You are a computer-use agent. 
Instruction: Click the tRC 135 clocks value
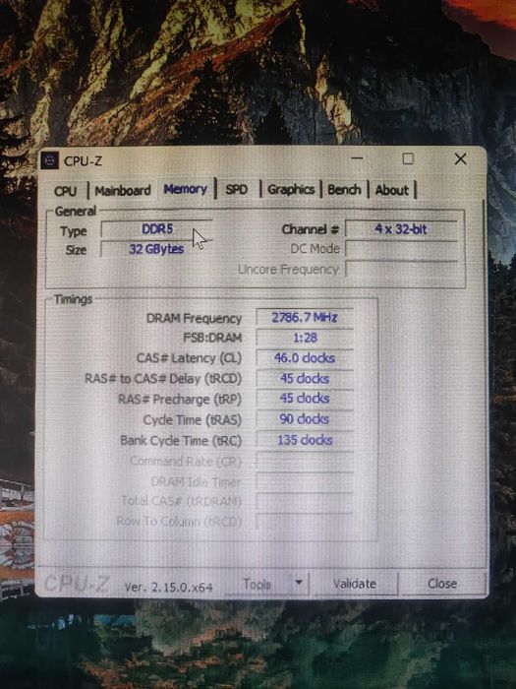[305, 440]
